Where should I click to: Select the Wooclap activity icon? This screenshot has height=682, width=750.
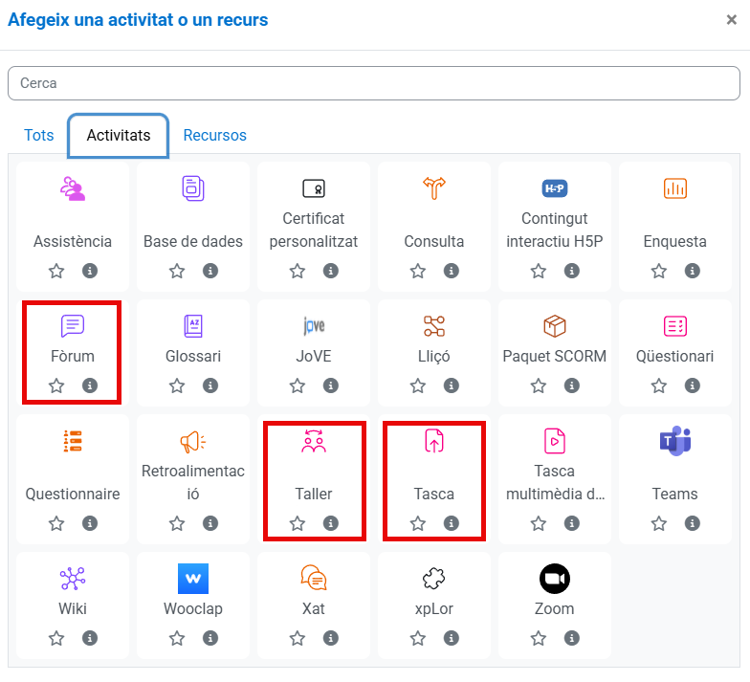[x=193, y=579]
